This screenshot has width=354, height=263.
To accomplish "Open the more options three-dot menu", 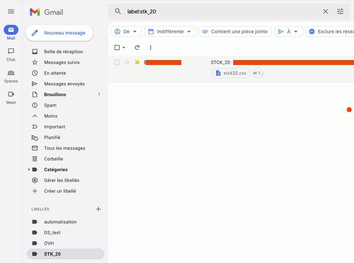I will tap(150, 48).
